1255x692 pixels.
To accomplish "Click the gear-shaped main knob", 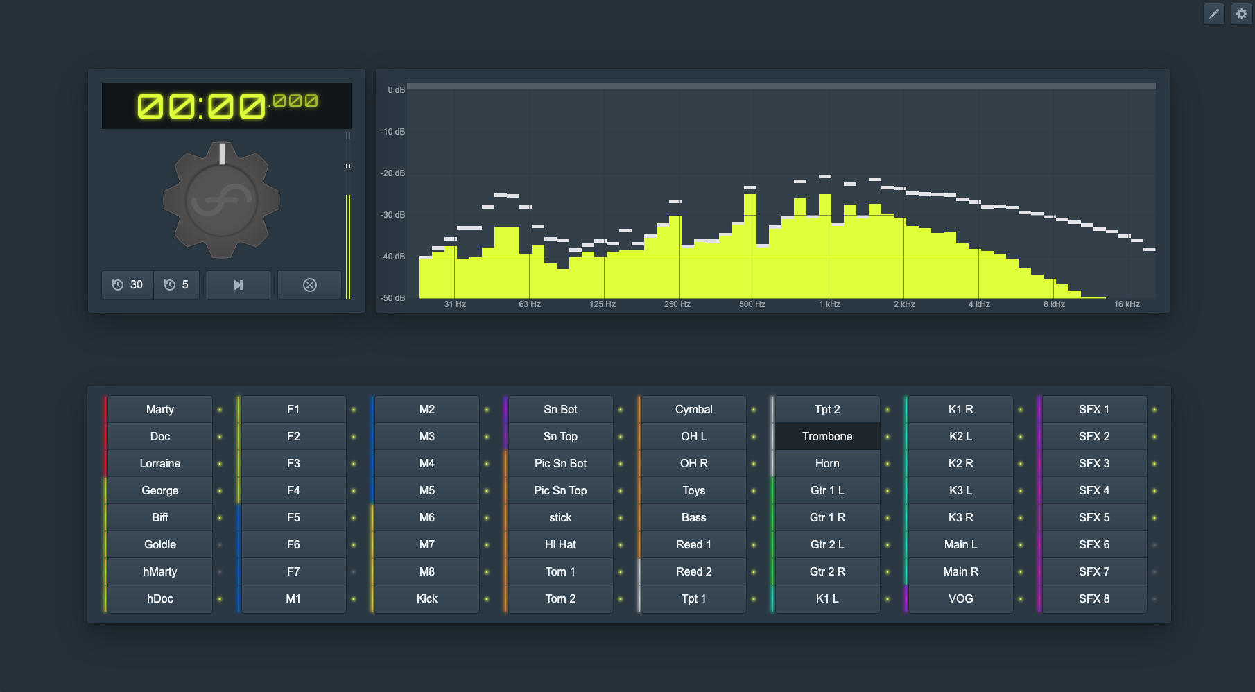I will tap(221, 200).
